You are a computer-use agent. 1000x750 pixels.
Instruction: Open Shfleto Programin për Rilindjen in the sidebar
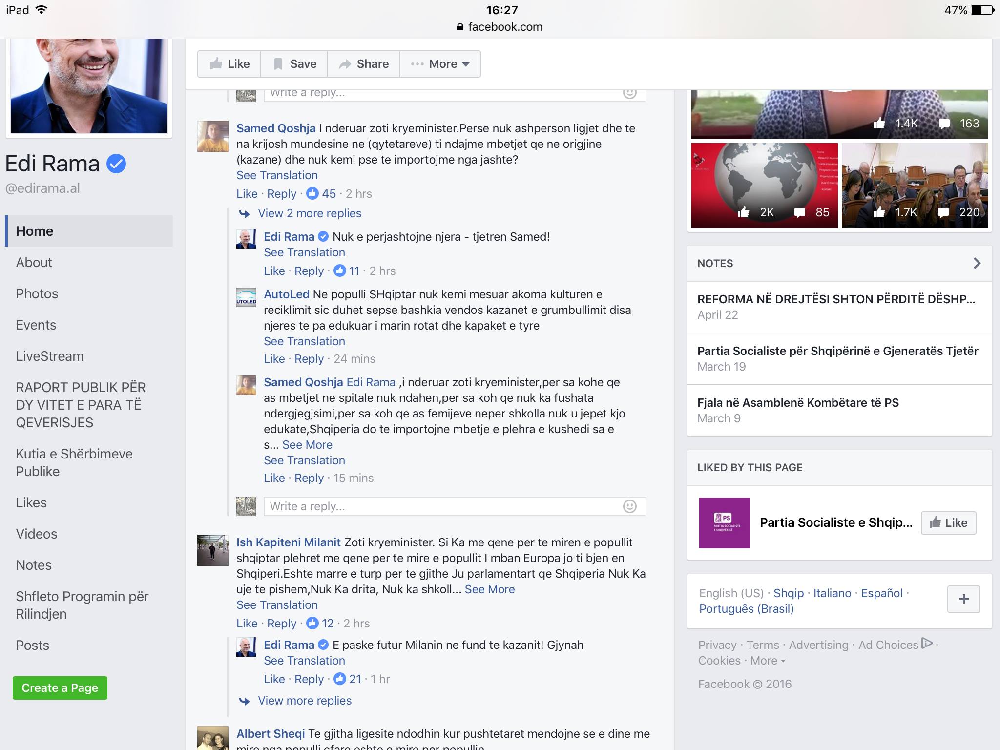pyautogui.click(x=82, y=605)
